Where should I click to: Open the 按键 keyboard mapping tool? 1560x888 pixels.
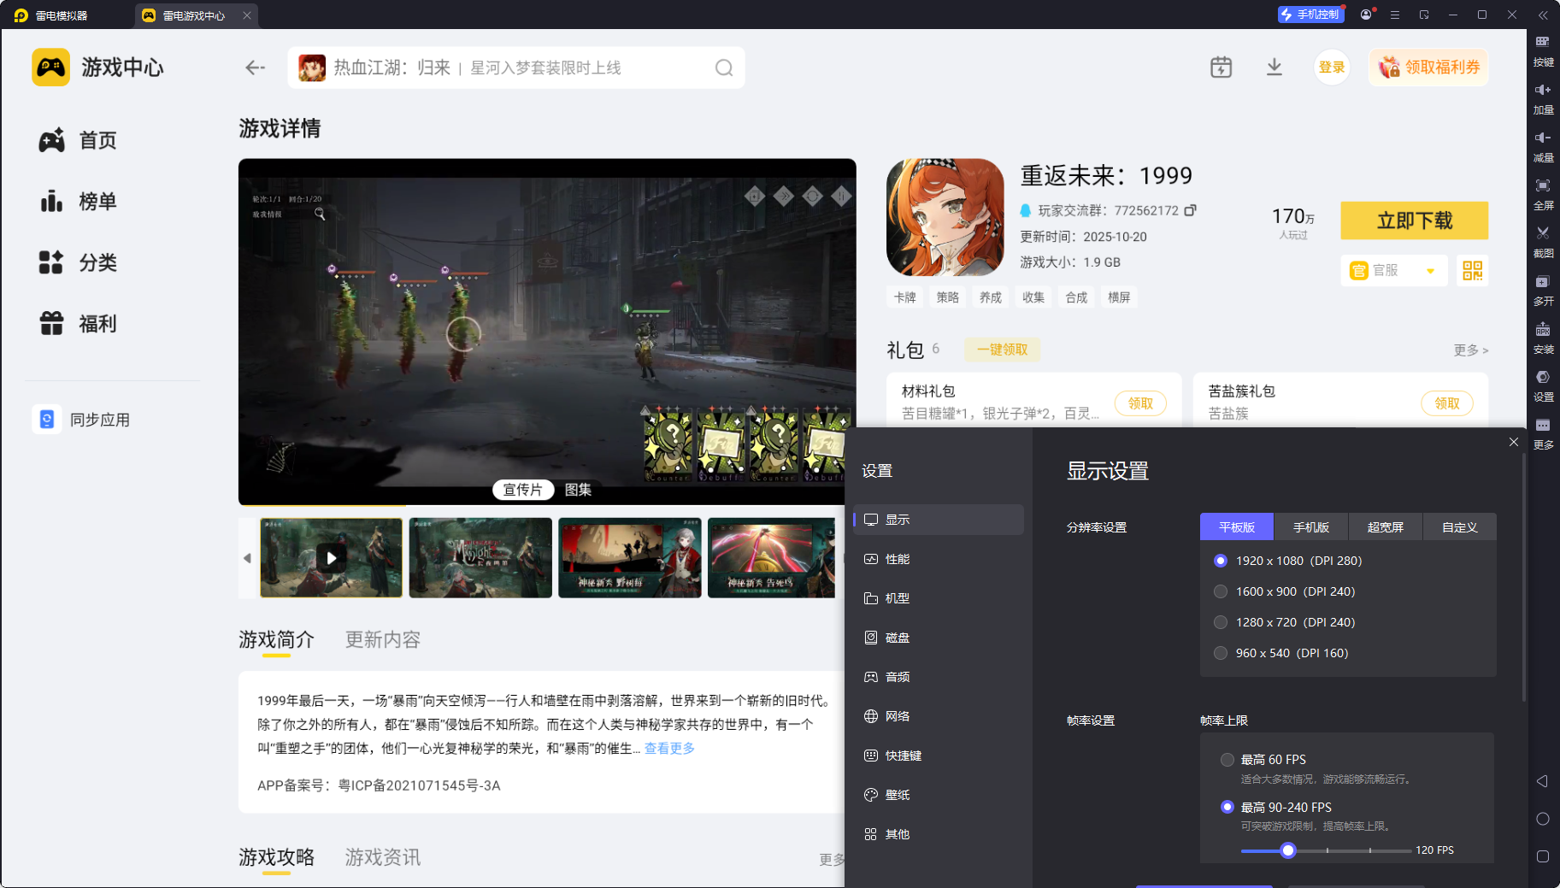pyautogui.click(x=1544, y=49)
